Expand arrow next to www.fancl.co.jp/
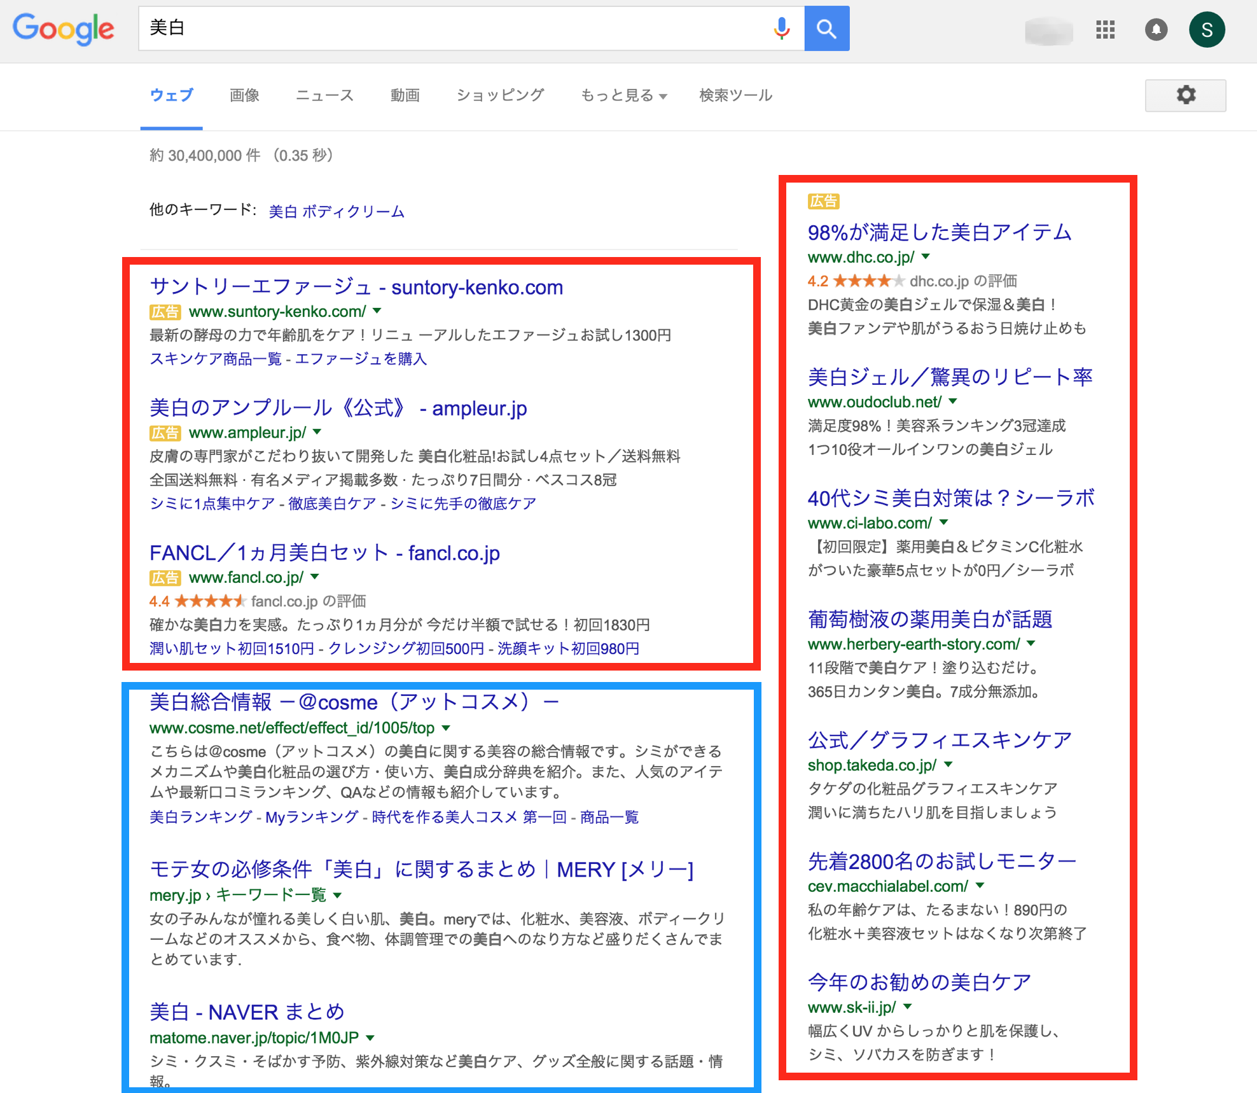Viewport: 1257px width, 1093px height. 314,577
